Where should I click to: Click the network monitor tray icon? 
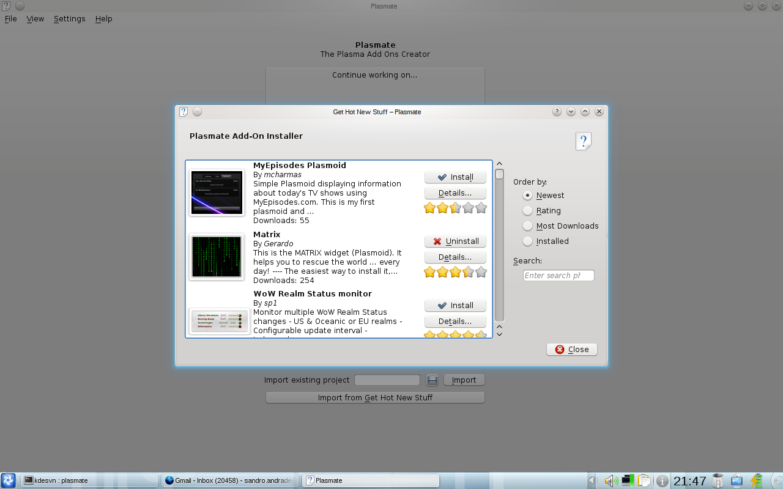(627, 481)
